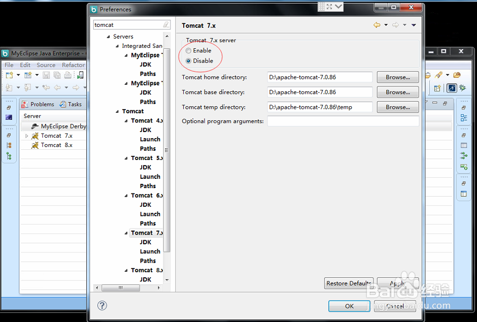Collapse the Tomcat 5.x tree node
This screenshot has height=322, width=477.
[x=126, y=158]
